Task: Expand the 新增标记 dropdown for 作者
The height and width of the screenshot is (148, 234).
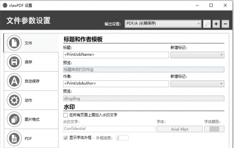Action: tap(197, 83)
